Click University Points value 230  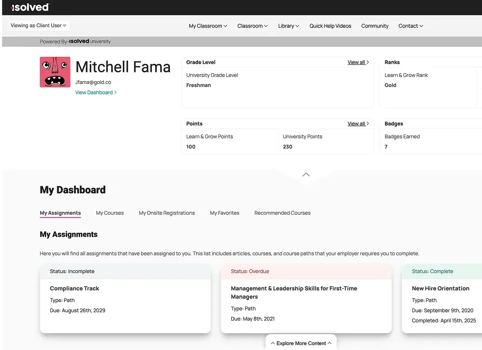(288, 147)
